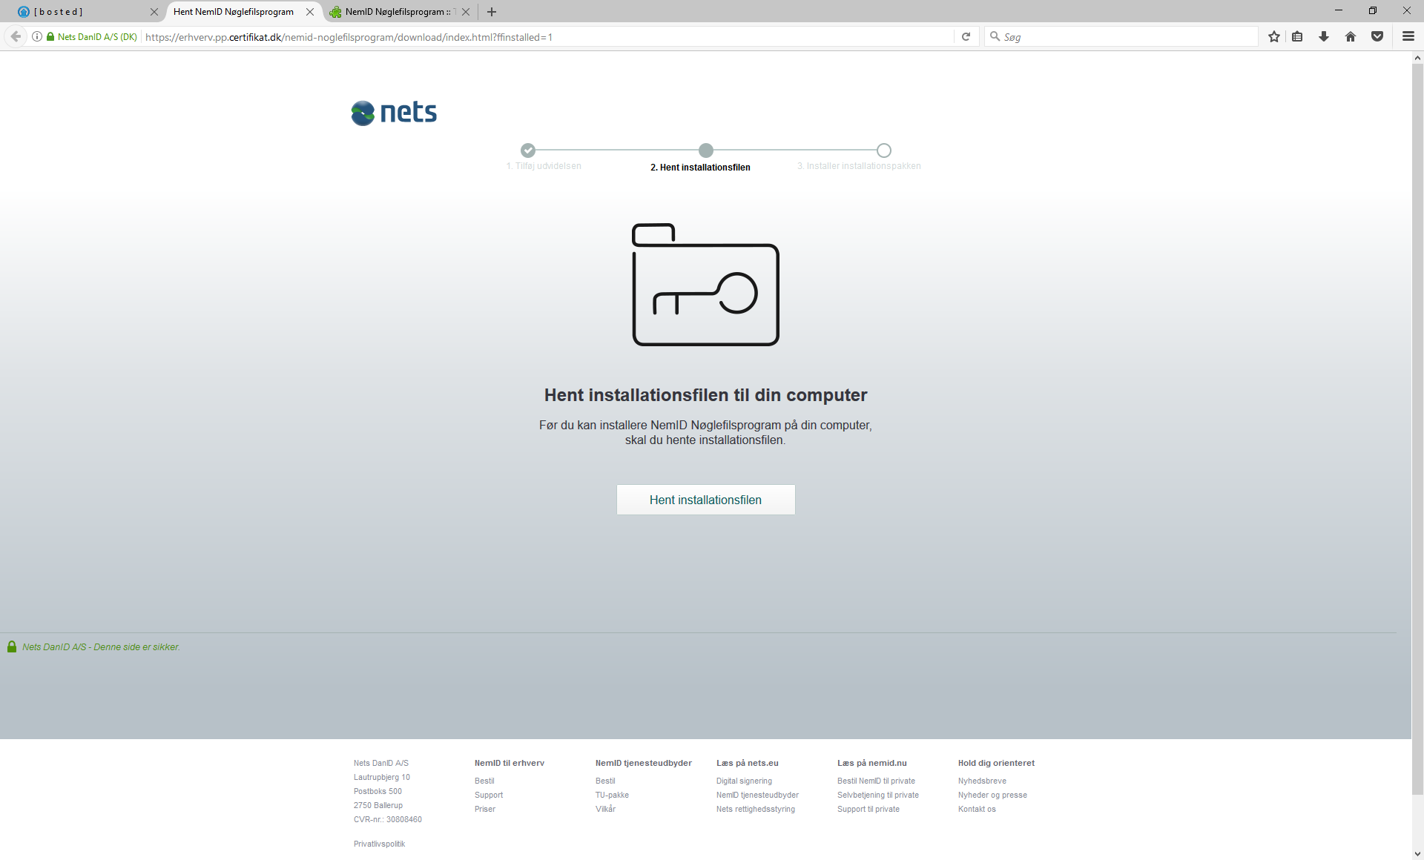Open Selvbetjening til private link

[878, 795]
